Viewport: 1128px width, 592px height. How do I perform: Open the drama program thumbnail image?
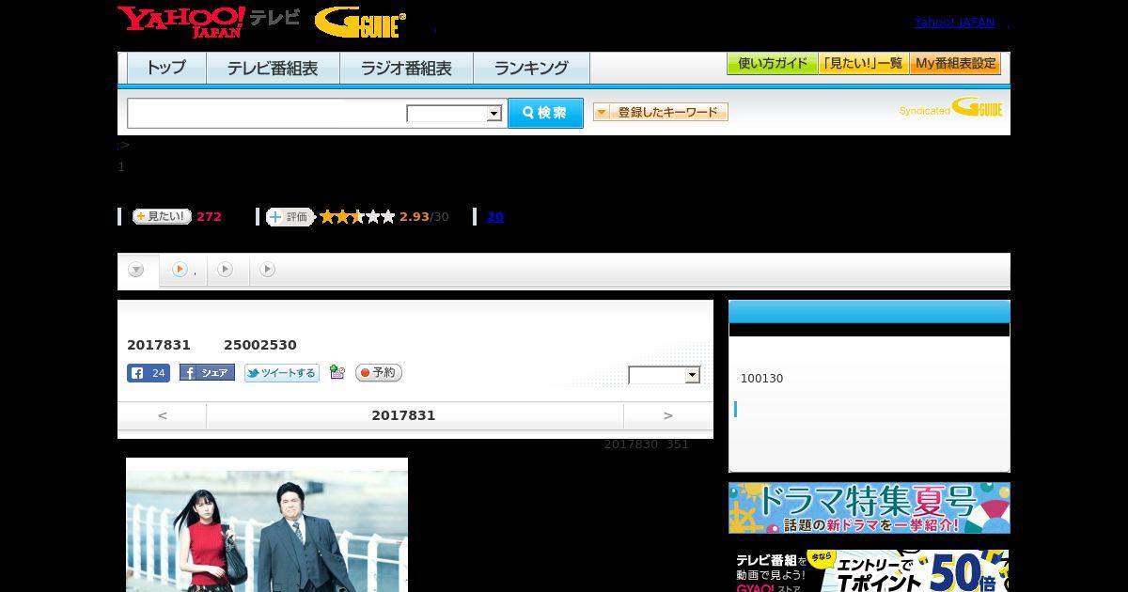267,524
